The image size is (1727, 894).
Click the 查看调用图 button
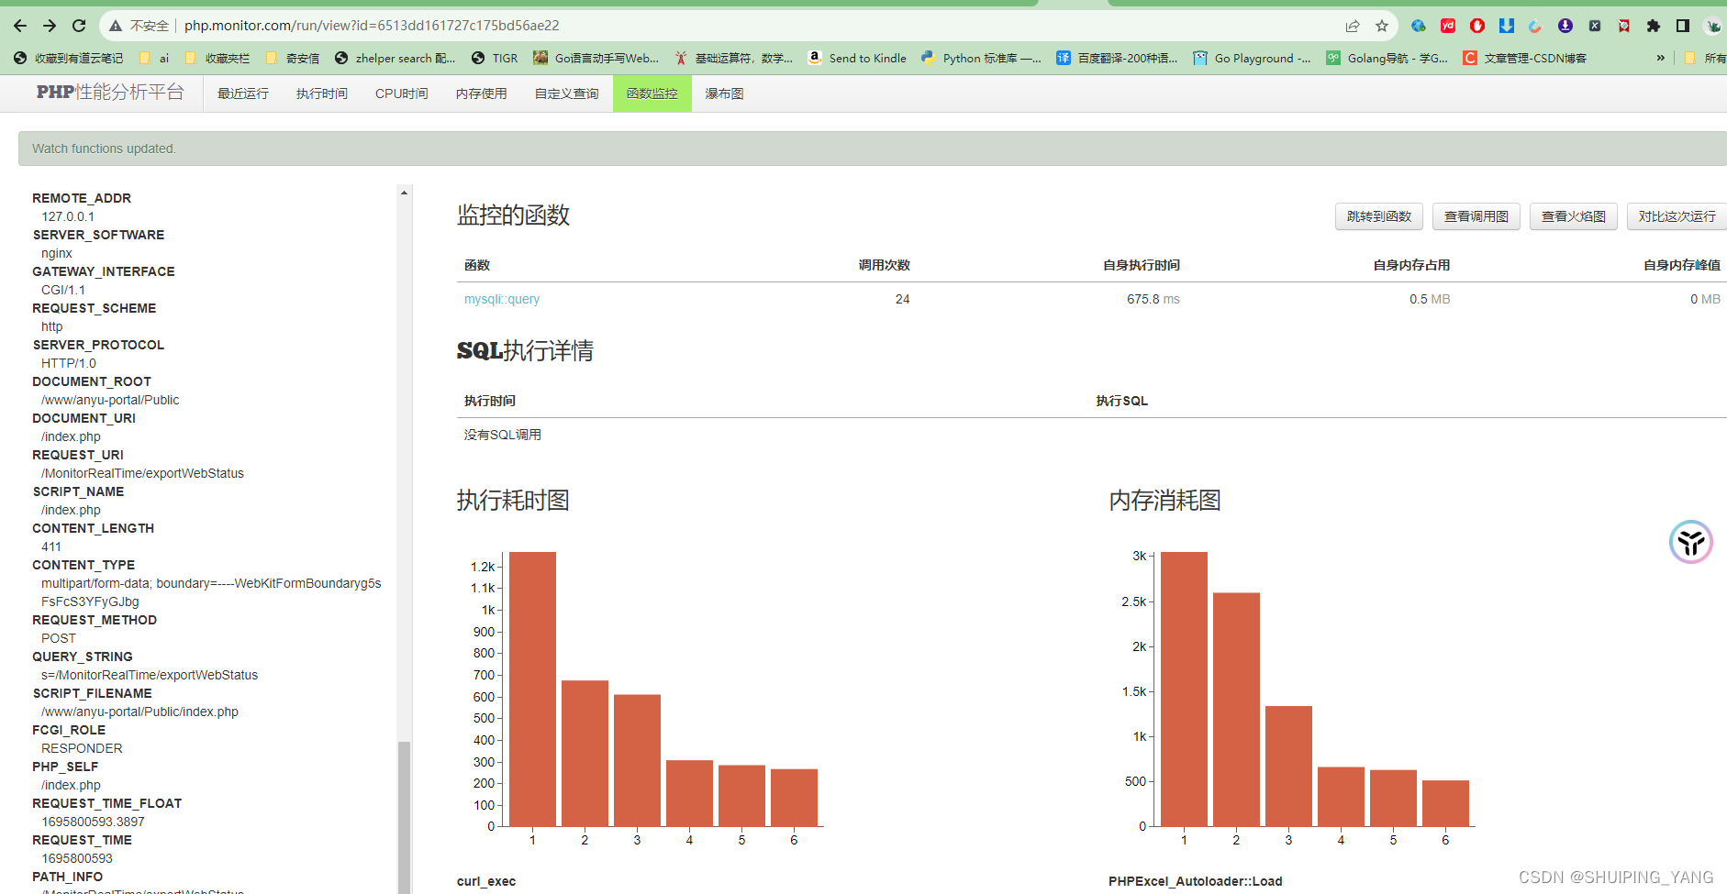(1476, 216)
